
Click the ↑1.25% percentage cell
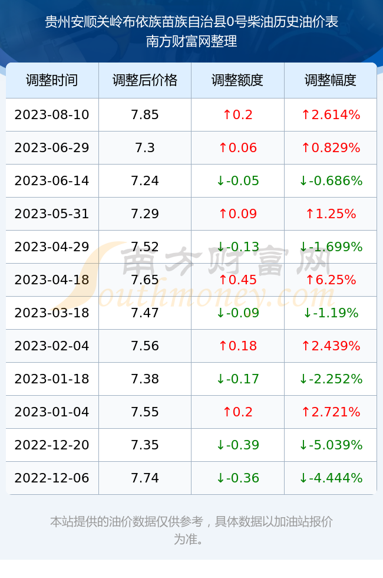click(x=331, y=214)
